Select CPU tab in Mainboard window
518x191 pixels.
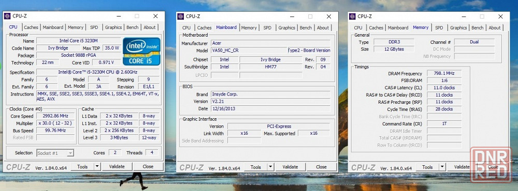click(186, 28)
